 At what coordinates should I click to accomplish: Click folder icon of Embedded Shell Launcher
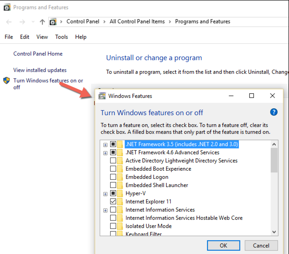(x=120, y=185)
